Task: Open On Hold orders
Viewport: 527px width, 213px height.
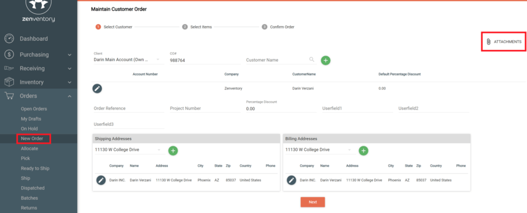Action: 29,128
